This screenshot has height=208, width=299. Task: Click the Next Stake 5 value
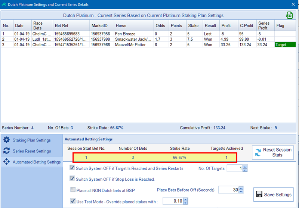coord(276,128)
